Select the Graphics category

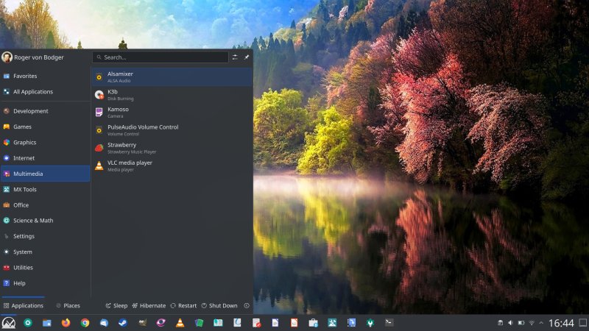point(24,143)
